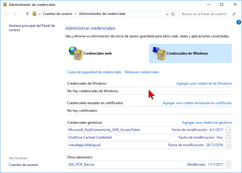Click the 6/1/2017 modification date
The width and height of the screenshot is (242, 173).
(x=216, y=130)
